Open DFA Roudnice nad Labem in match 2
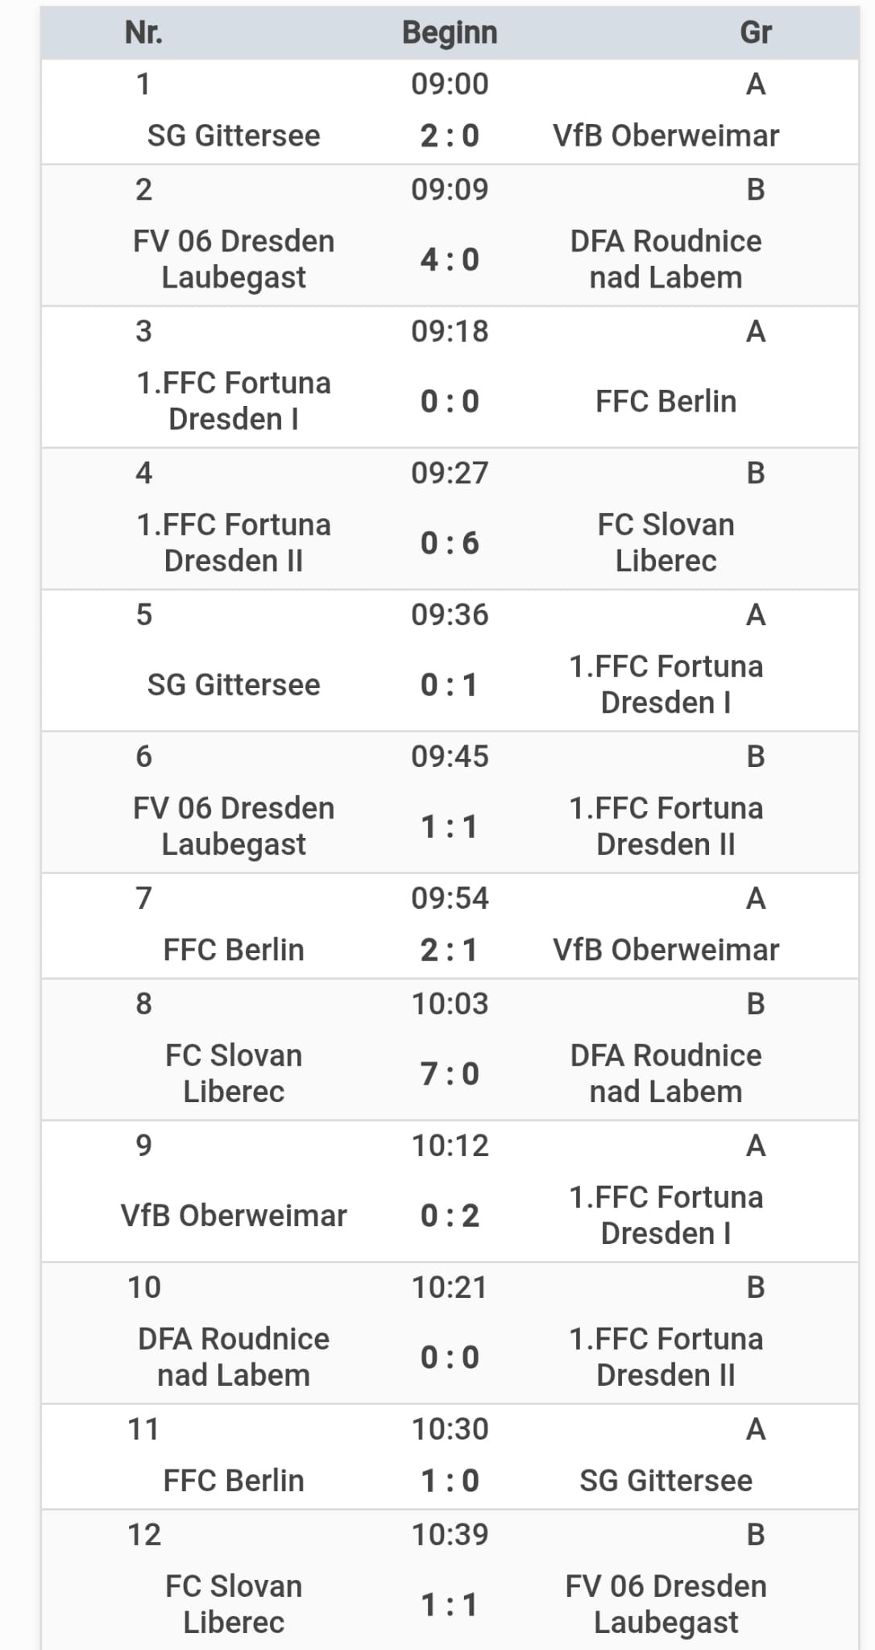Screen dimensions: 875x1650 point(666,259)
